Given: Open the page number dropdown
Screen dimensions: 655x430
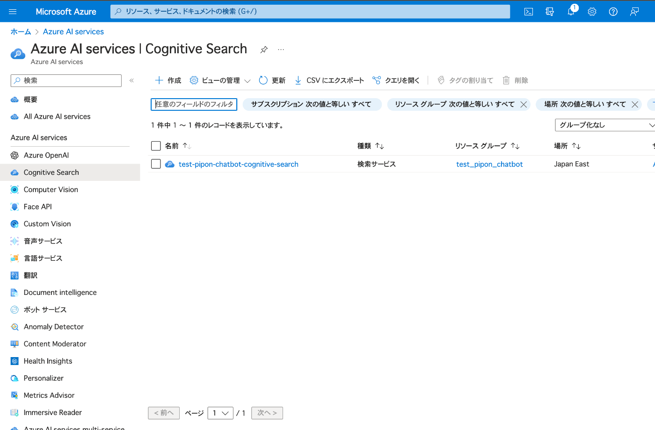Looking at the screenshot, I should 220,413.
